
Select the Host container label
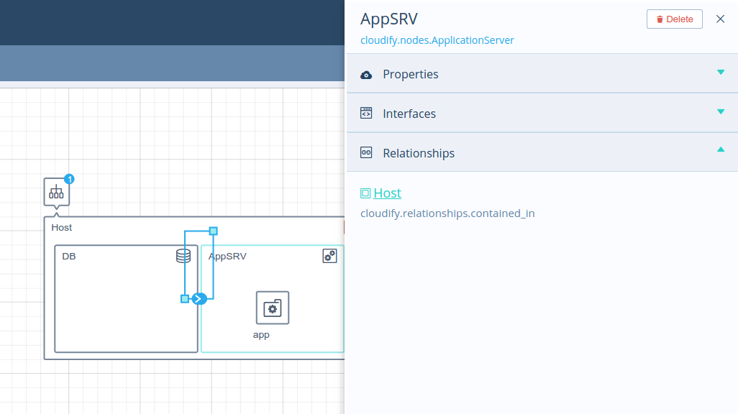tap(62, 228)
